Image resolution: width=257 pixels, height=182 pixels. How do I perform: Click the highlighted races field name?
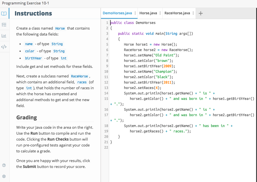point(82,82)
